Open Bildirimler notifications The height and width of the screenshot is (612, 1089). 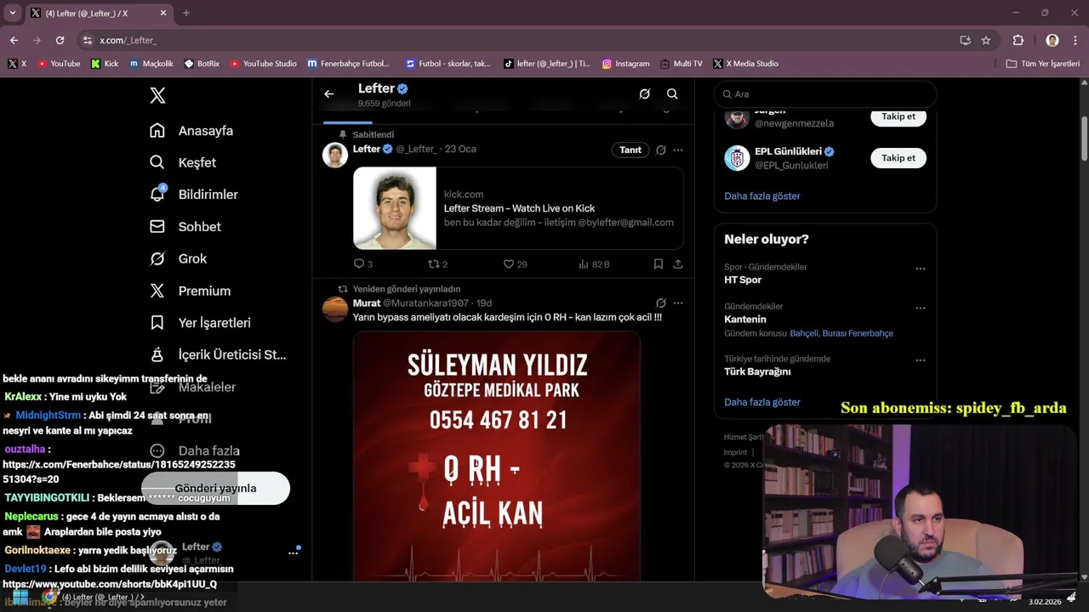(194, 195)
